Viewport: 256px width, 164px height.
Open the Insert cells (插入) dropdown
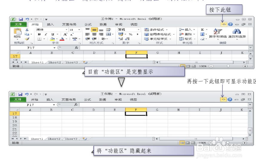pos(187,30)
